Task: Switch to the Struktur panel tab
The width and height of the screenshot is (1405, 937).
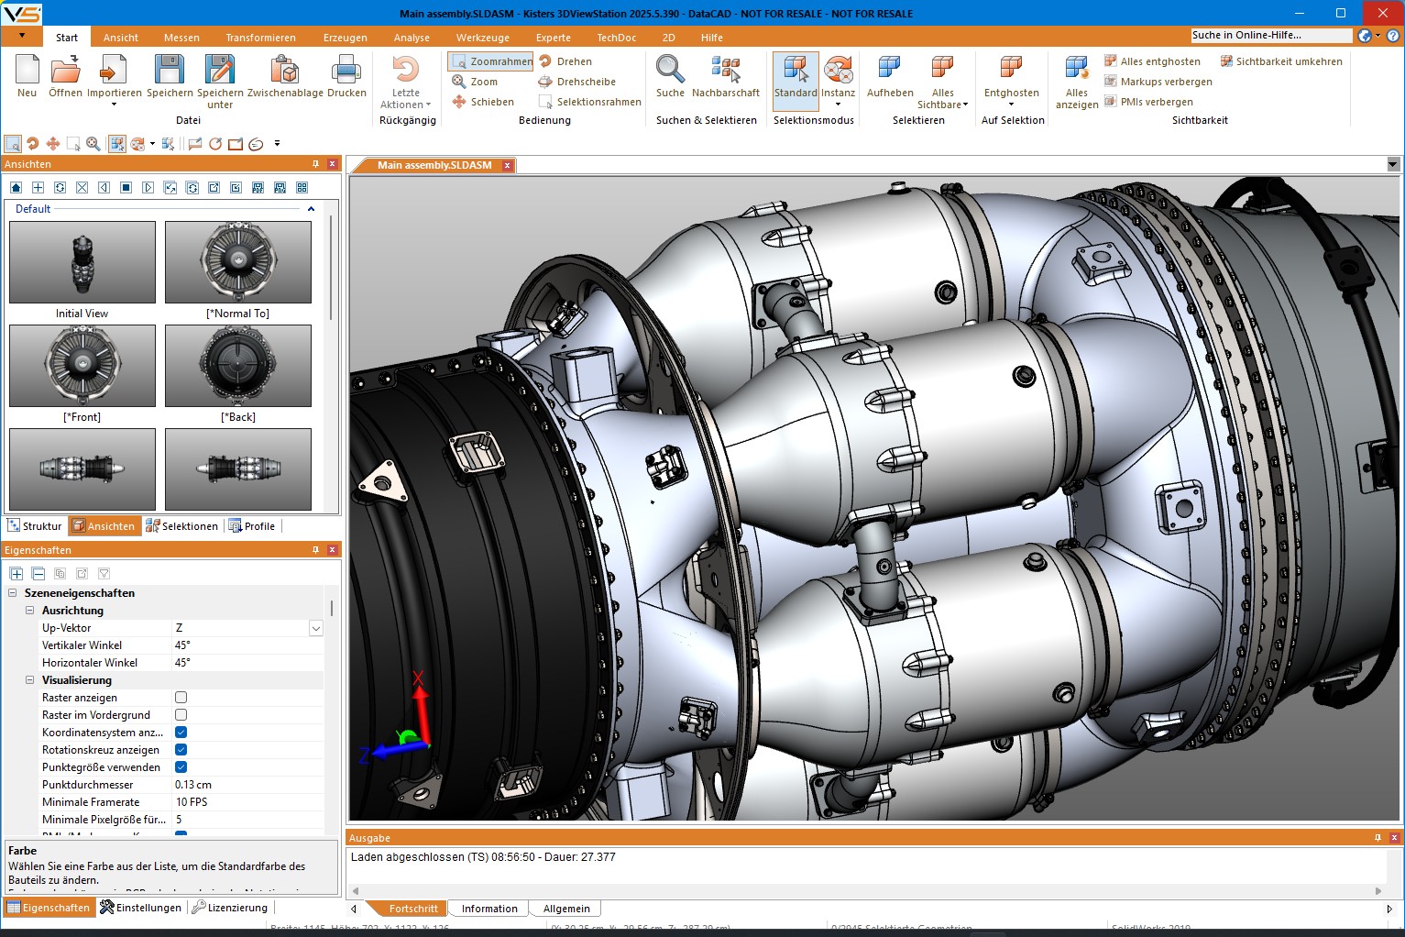Action: point(35,526)
